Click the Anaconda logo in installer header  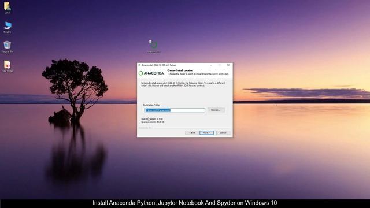[151, 73]
